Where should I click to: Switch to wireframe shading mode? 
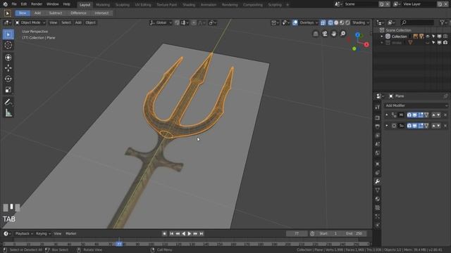pos(330,22)
